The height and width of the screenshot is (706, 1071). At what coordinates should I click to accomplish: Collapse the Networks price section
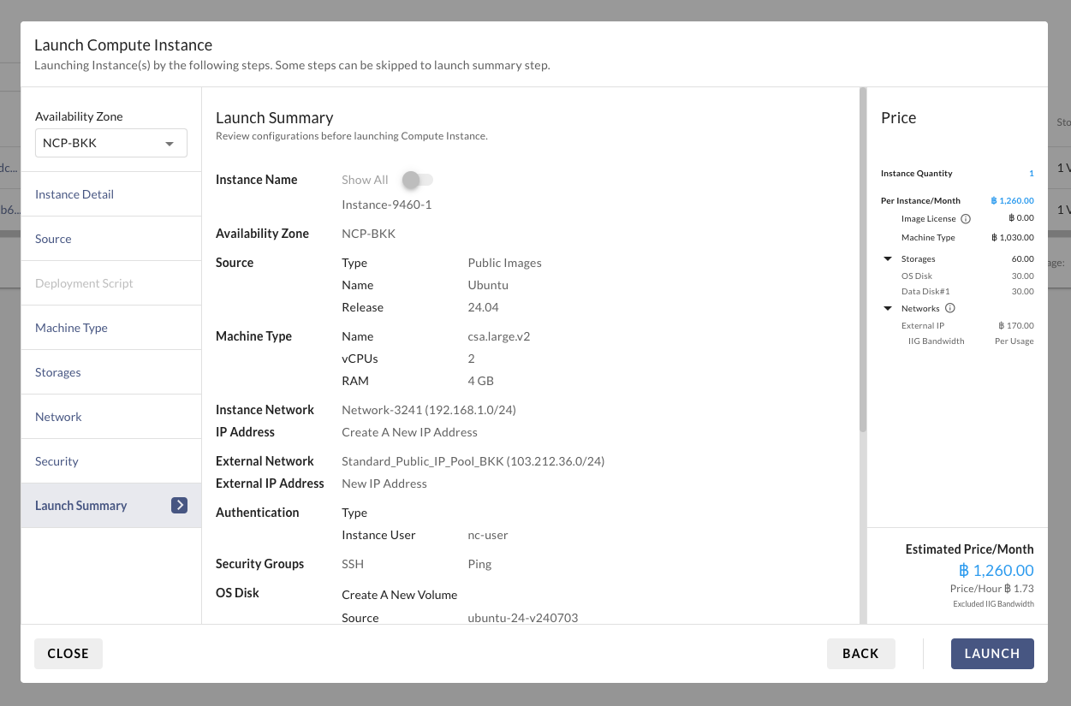click(888, 309)
